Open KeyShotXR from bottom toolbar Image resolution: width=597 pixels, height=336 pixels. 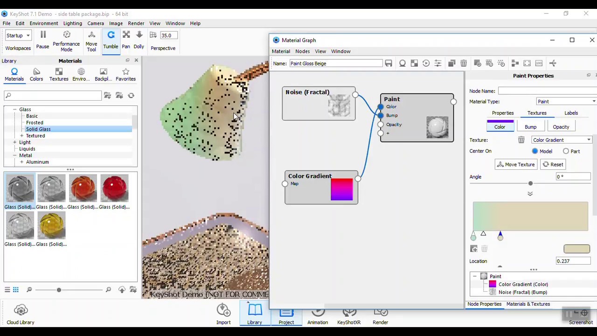[349, 315]
